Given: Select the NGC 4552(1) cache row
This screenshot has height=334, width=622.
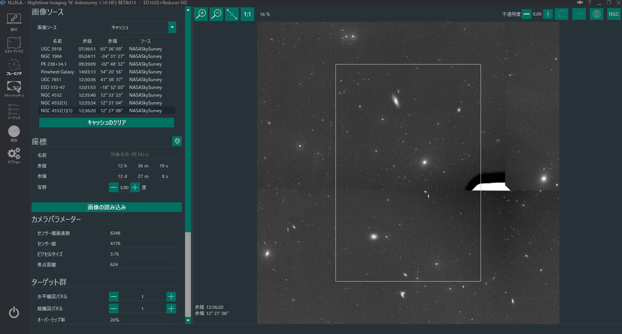Looking at the screenshot, I should click(x=107, y=103).
